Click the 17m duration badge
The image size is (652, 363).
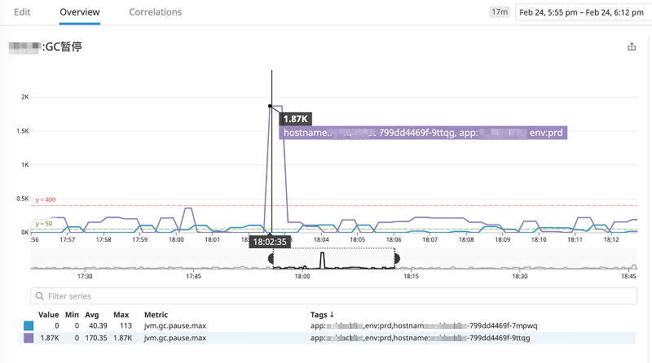coord(500,12)
